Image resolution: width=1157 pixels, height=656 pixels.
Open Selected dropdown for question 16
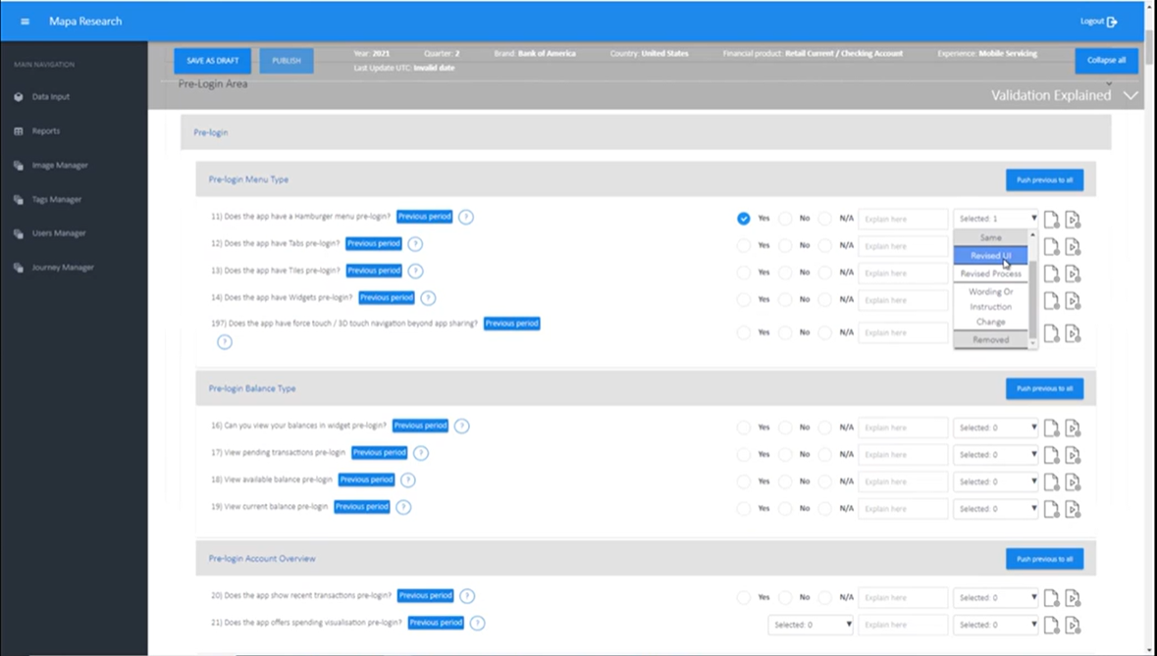click(x=995, y=428)
